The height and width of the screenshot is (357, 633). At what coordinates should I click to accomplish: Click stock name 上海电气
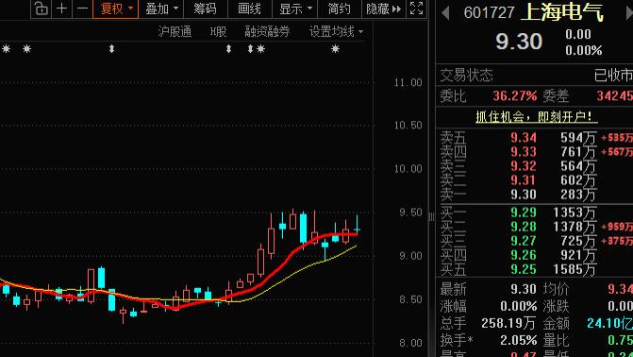click(x=562, y=12)
